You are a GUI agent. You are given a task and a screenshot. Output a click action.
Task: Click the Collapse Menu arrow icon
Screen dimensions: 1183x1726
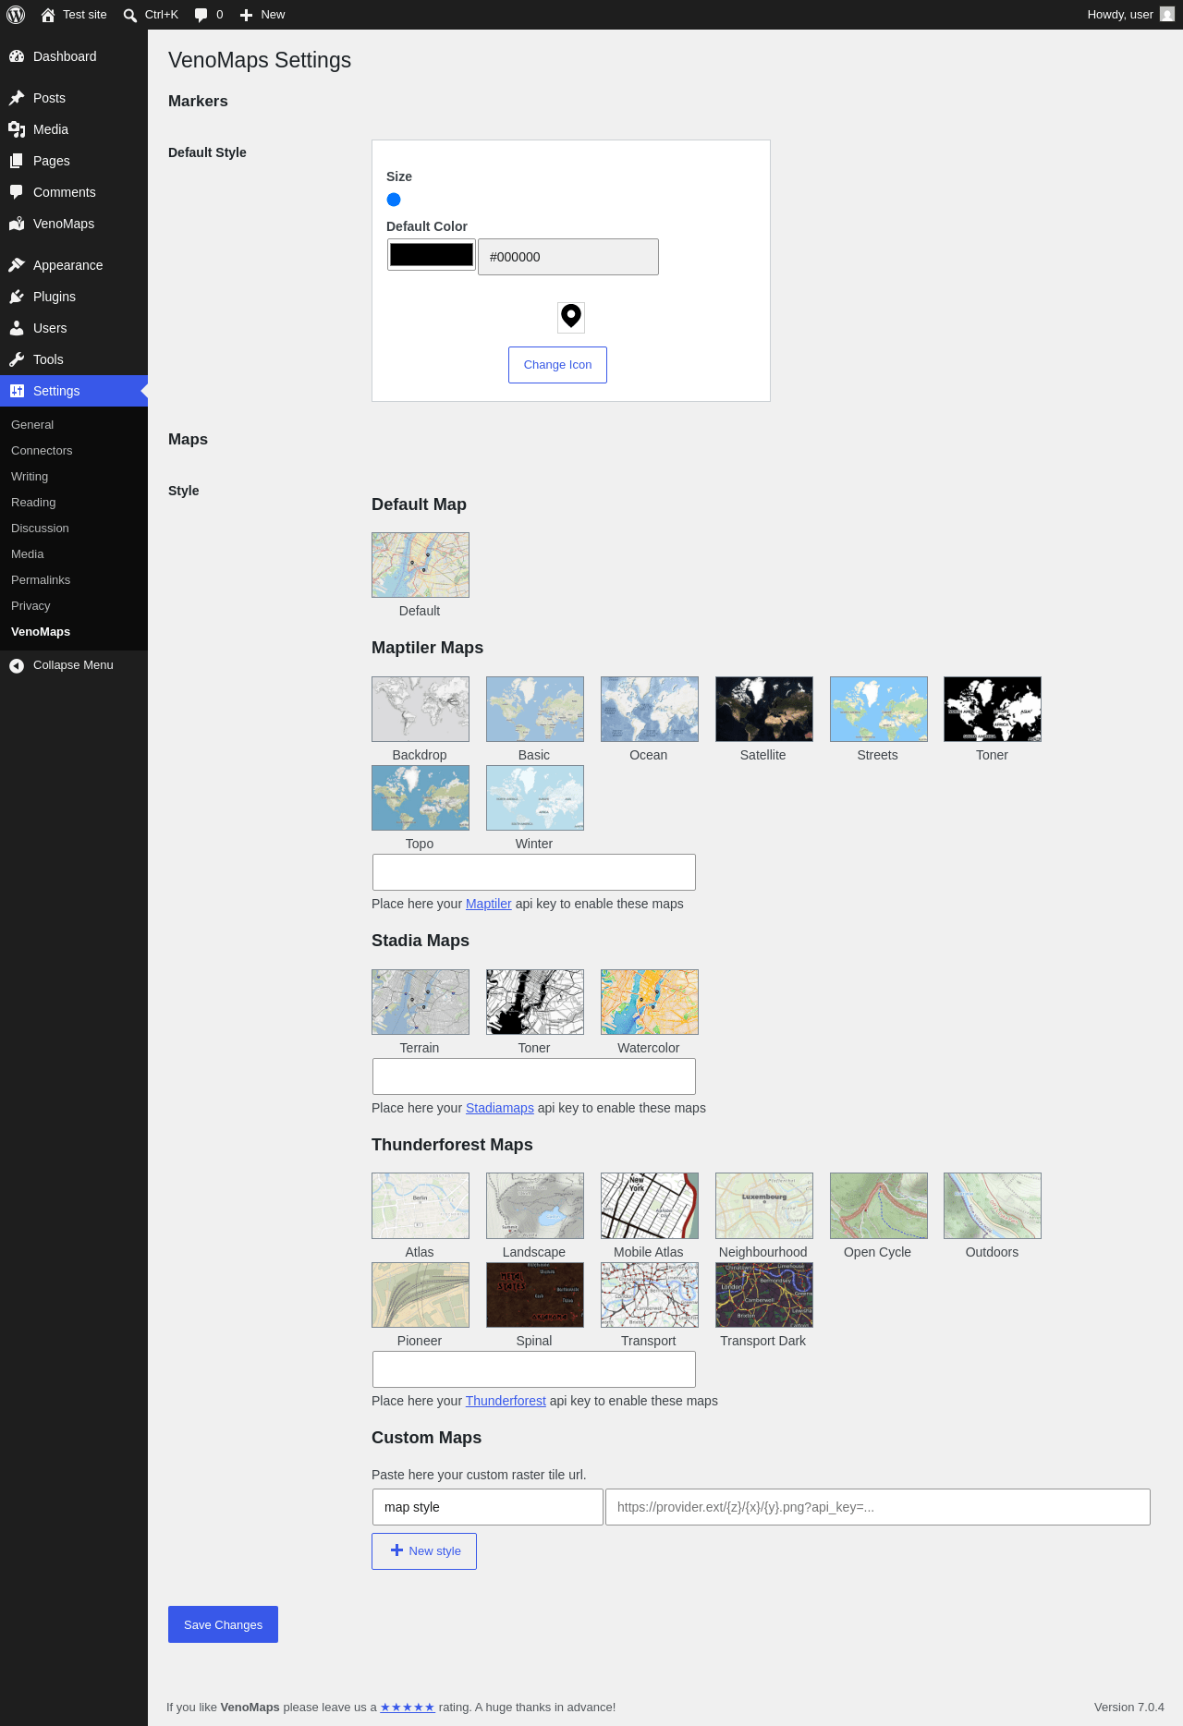[17, 665]
